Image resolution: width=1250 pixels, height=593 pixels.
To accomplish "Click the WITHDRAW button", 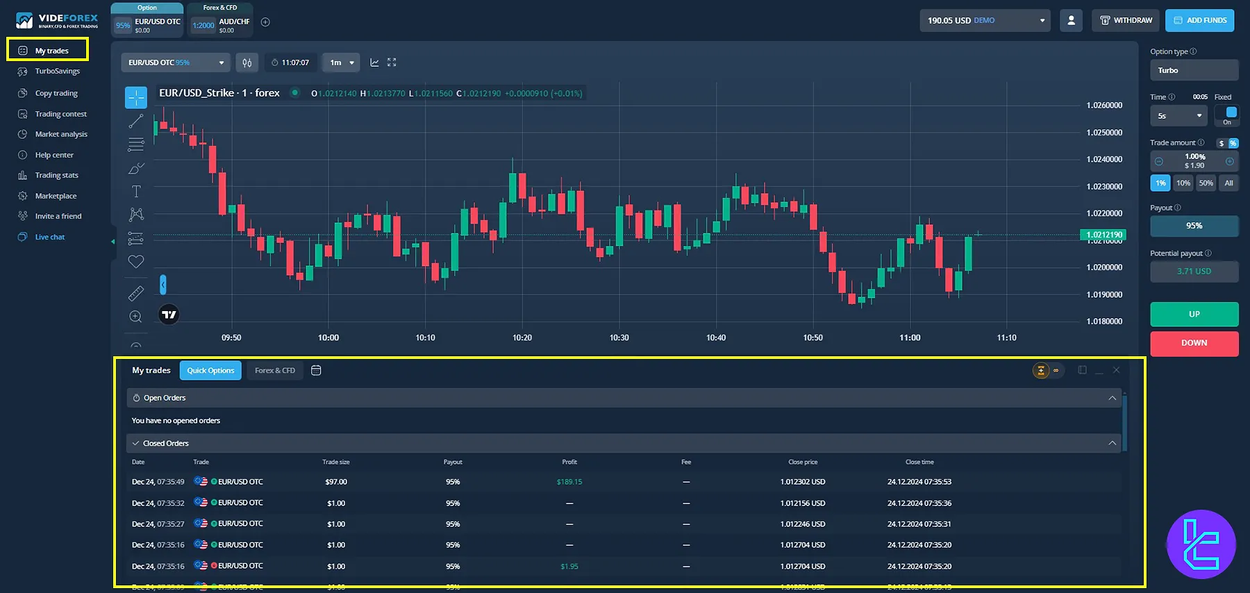I will pos(1126,21).
